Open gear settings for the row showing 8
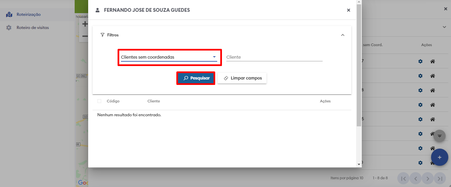Screen dimensions: 451x187 point(420,90)
